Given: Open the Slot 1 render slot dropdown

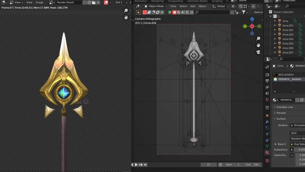Looking at the screenshot, I should [x=121, y=2].
